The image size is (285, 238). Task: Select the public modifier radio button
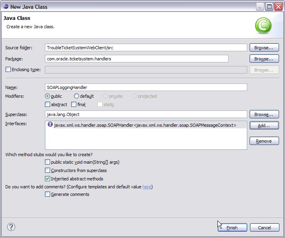pyautogui.click(x=47, y=96)
